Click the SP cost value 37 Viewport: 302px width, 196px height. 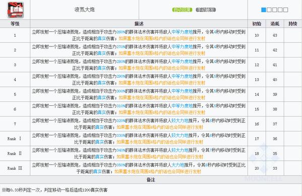[x=275, y=124]
